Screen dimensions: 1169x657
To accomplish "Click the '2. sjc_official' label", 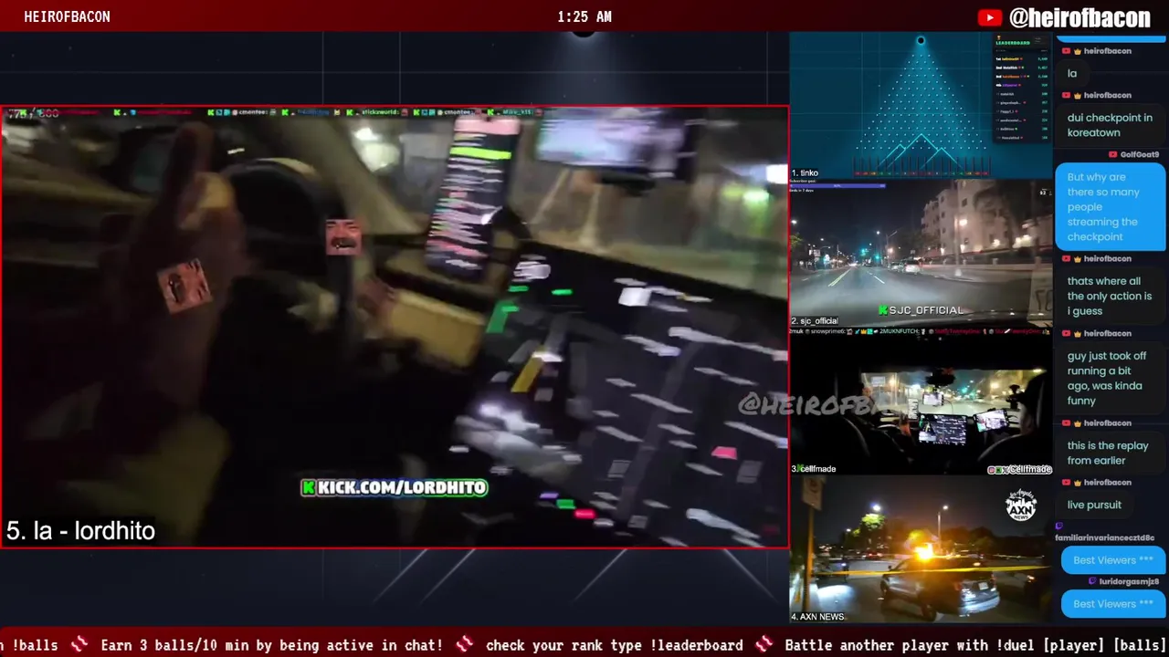I will [815, 320].
